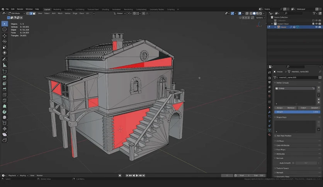The image size is (323, 187).
Task: Activate the Knife tool
Action: (4, 100)
